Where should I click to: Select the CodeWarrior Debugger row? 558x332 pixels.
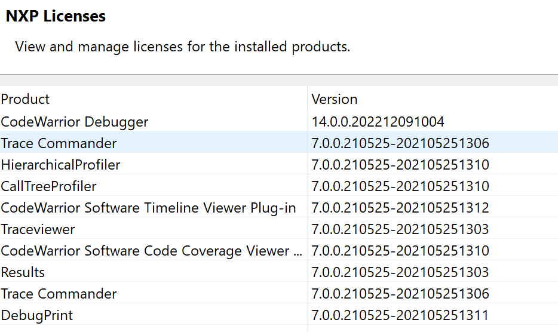point(279,121)
